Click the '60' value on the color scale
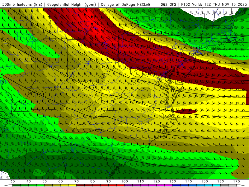This screenshot has width=249, height=187. coord(60,181)
